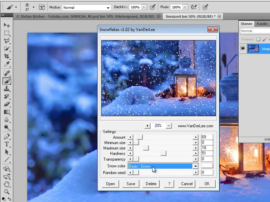
Task: Open the Ebenen panel tab
Action: [x=246, y=24]
